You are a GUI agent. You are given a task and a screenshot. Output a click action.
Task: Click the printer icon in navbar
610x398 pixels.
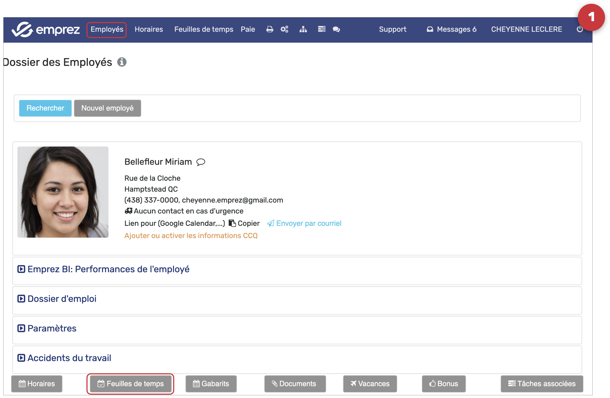click(269, 29)
